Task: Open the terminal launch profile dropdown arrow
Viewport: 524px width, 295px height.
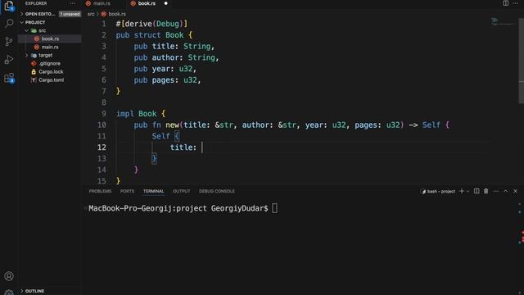Action: click(468, 191)
